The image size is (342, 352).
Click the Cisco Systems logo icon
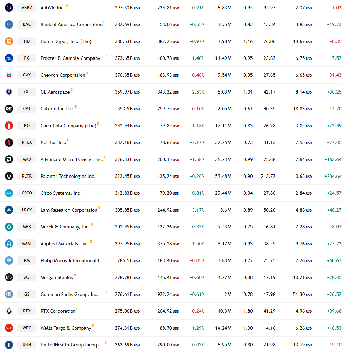tap(9, 193)
